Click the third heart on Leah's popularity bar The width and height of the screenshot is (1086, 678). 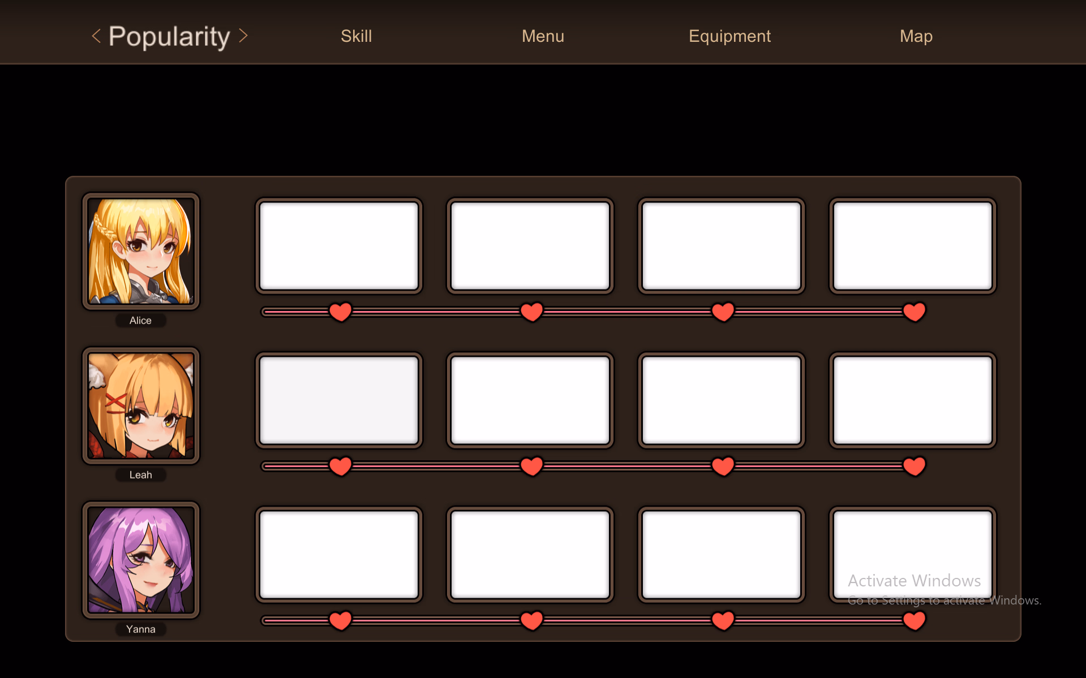tap(723, 466)
